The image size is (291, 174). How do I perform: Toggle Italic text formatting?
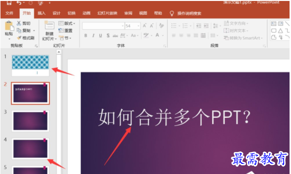93,35
